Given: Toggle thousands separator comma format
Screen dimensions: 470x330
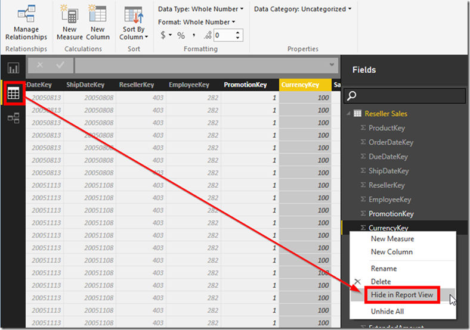Looking at the screenshot, I should [x=194, y=36].
